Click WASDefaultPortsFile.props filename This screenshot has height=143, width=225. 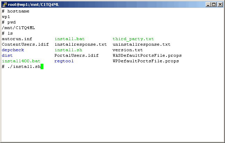pyautogui.click(x=147, y=56)
